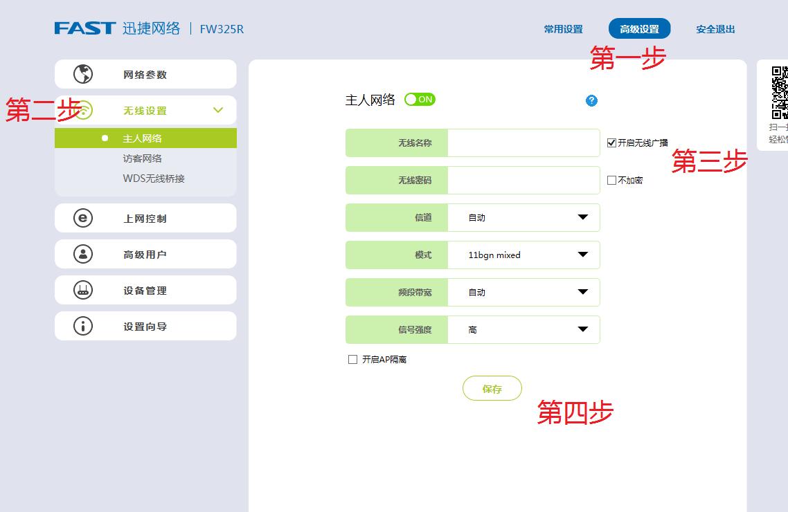Open the 网络参数 globe icon

[x=83, y=74]
